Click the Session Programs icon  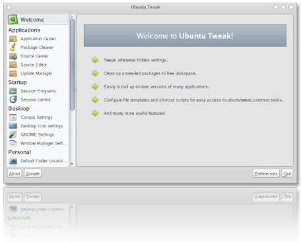click(13, 91)
